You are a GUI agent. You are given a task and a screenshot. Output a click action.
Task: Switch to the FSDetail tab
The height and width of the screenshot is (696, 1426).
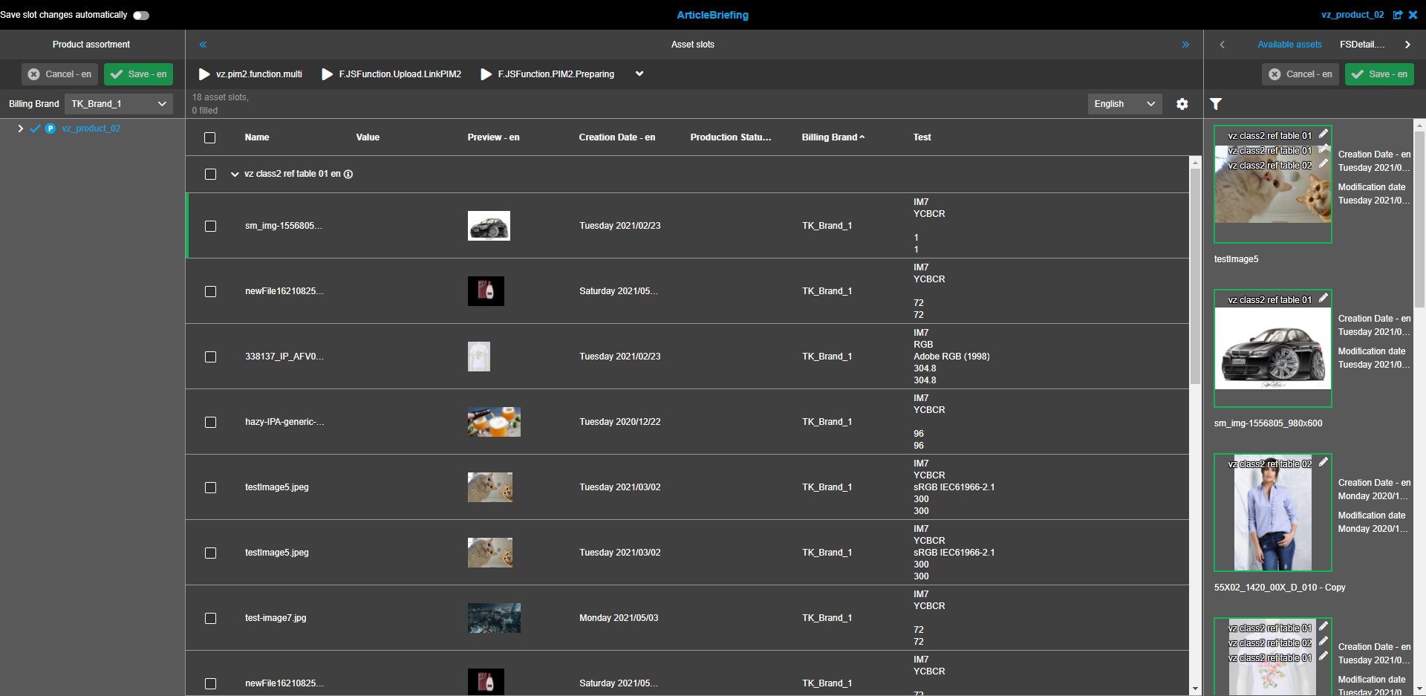coord(1362,44)
